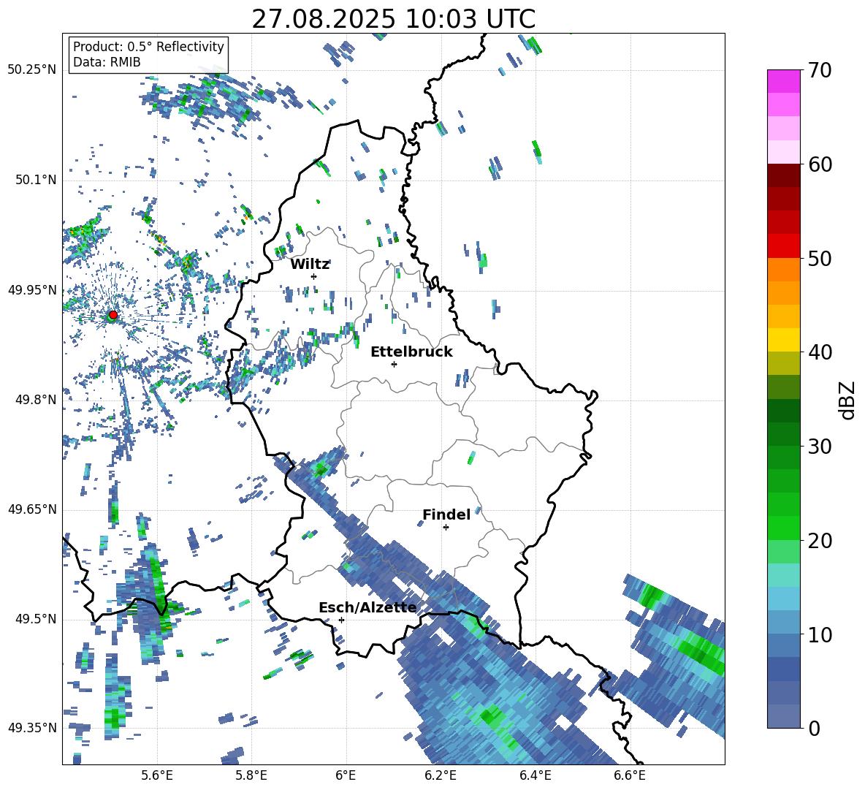Click the 49.95°N latitude label
Viewport: 865px width, 790px height.
click(32, 290)
